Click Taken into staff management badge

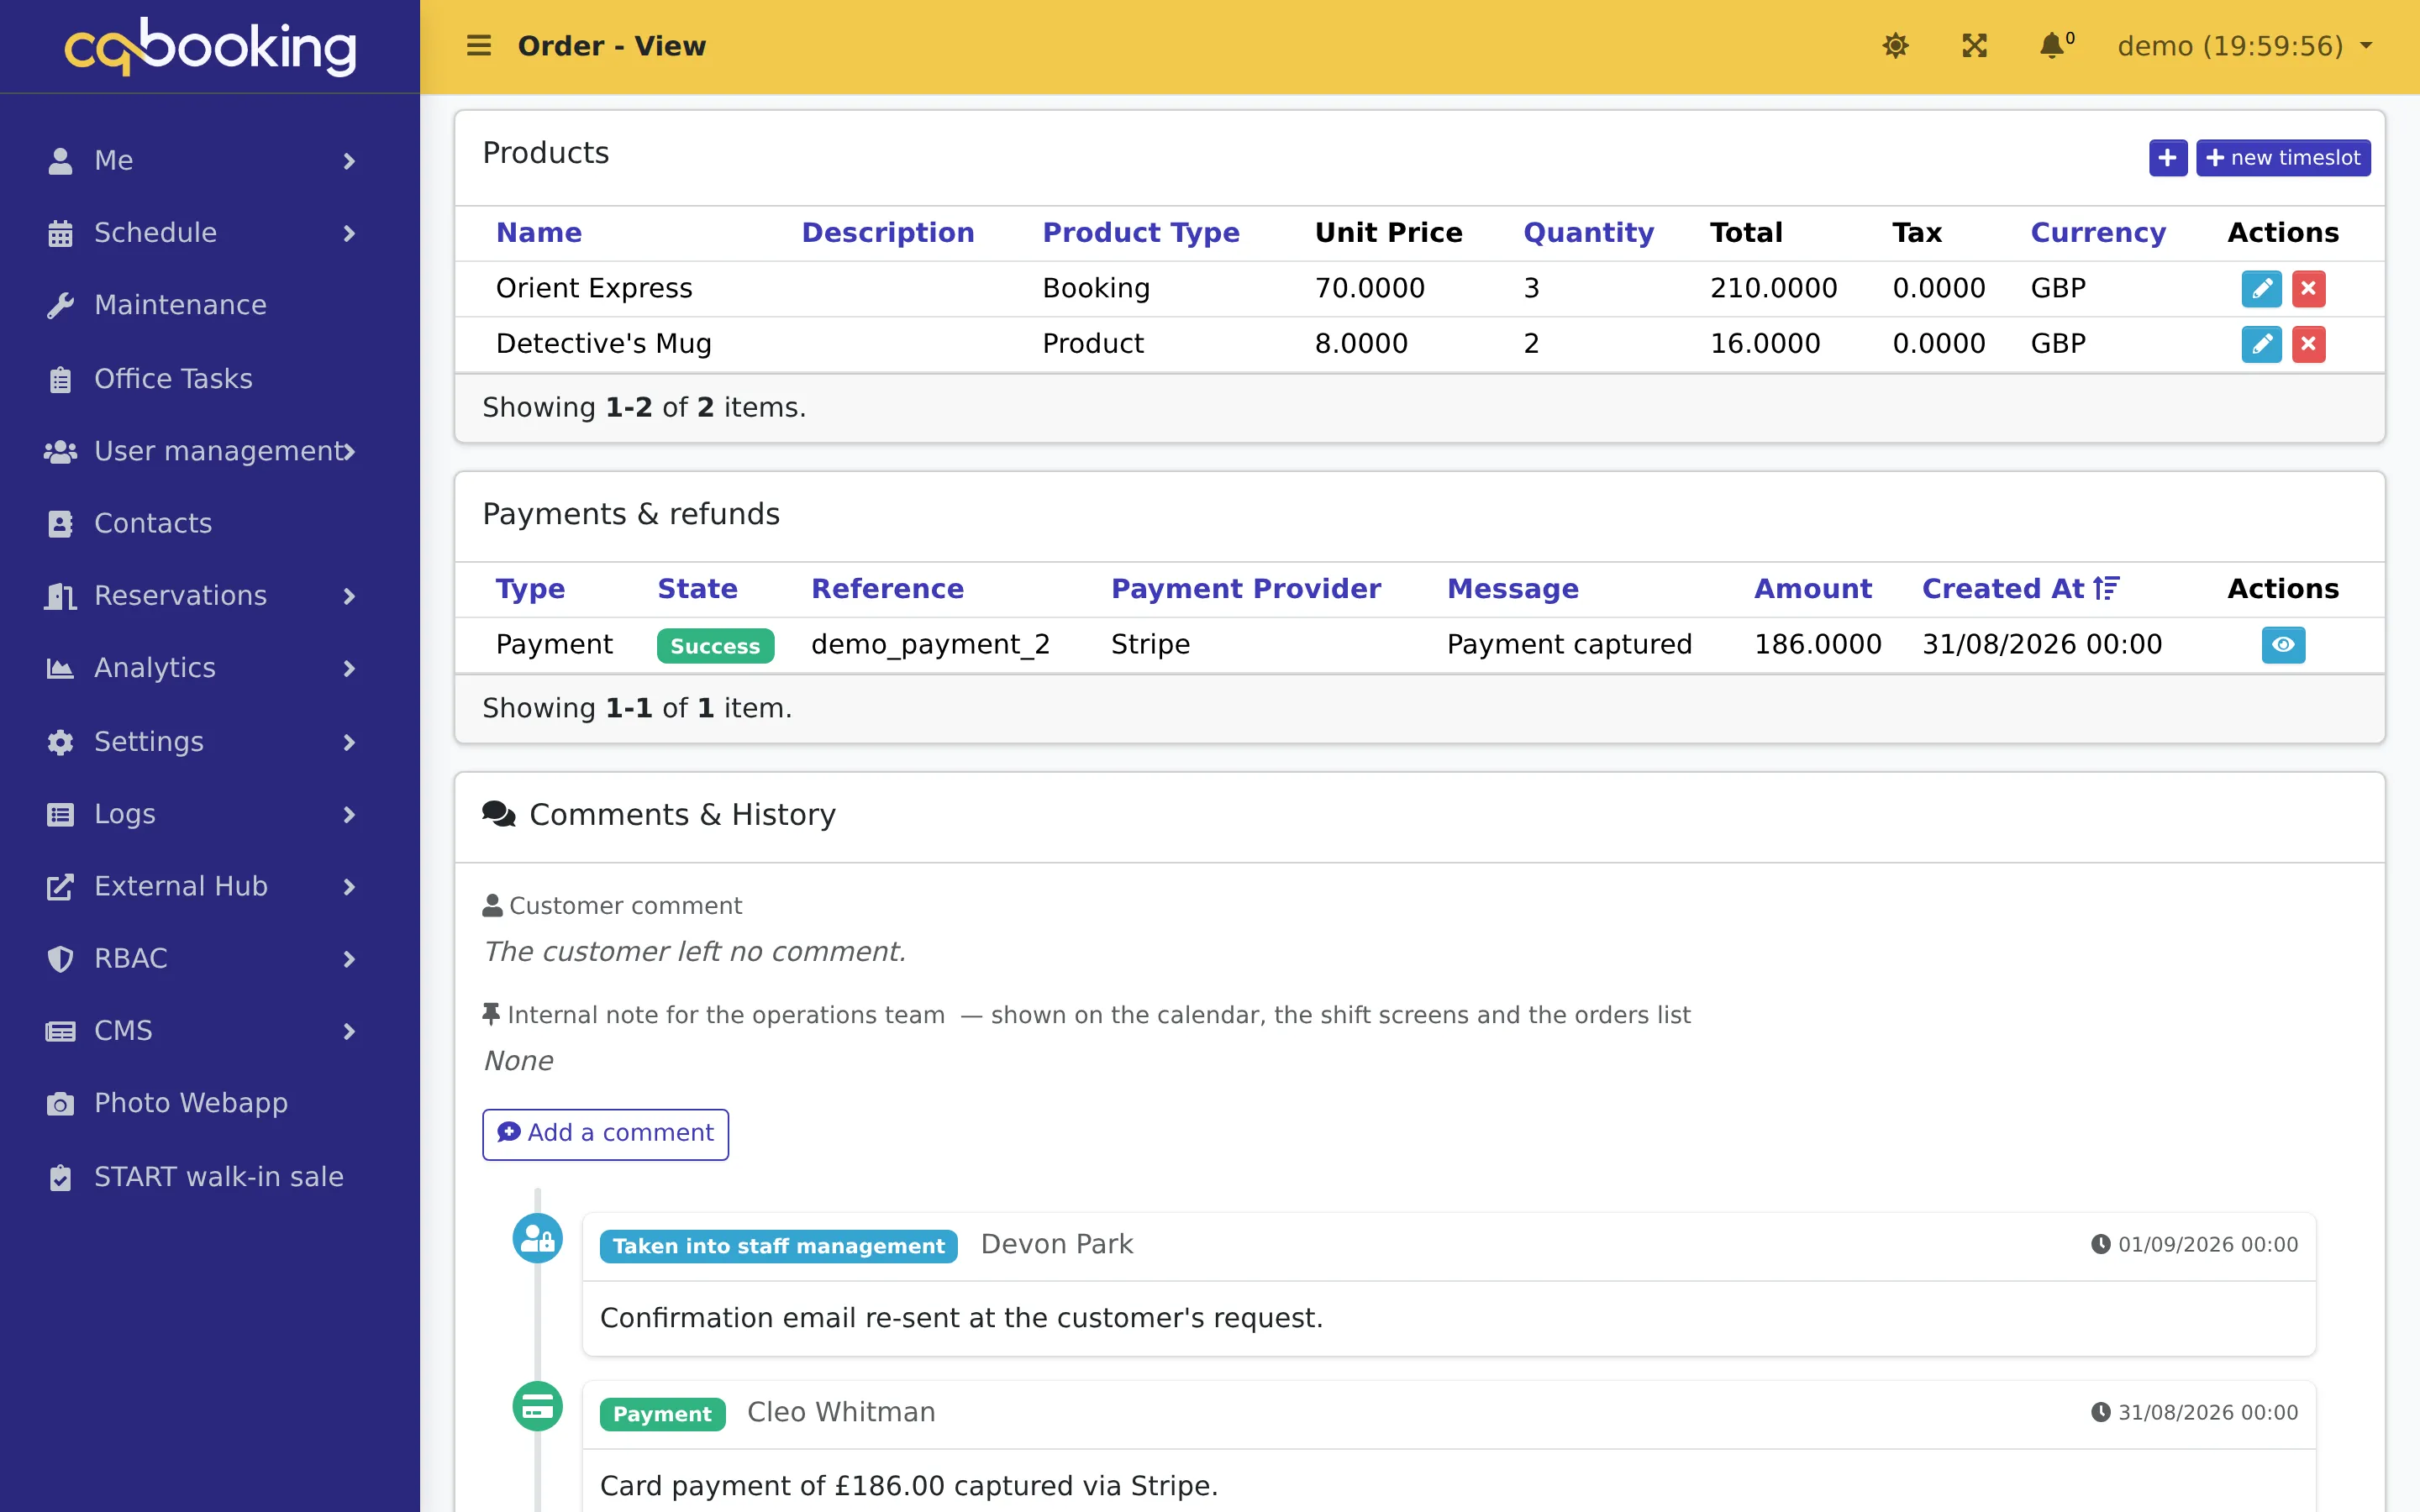coord(778,1246)
